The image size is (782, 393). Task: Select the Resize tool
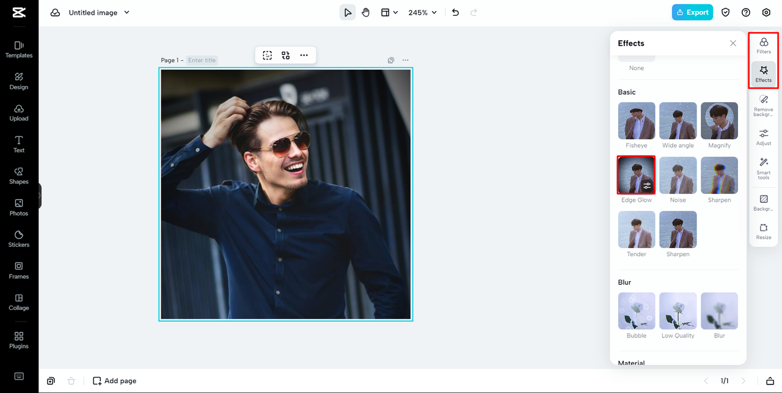(x=763, y=231)
